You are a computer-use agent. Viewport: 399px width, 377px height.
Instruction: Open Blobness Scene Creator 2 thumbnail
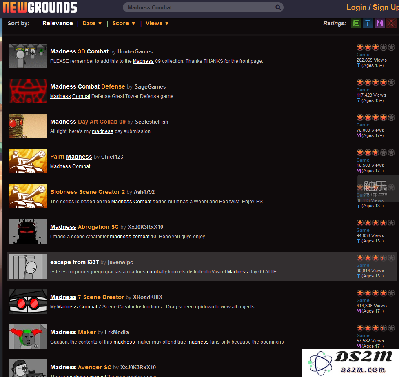pyautogui.click(x=28, y=196)
